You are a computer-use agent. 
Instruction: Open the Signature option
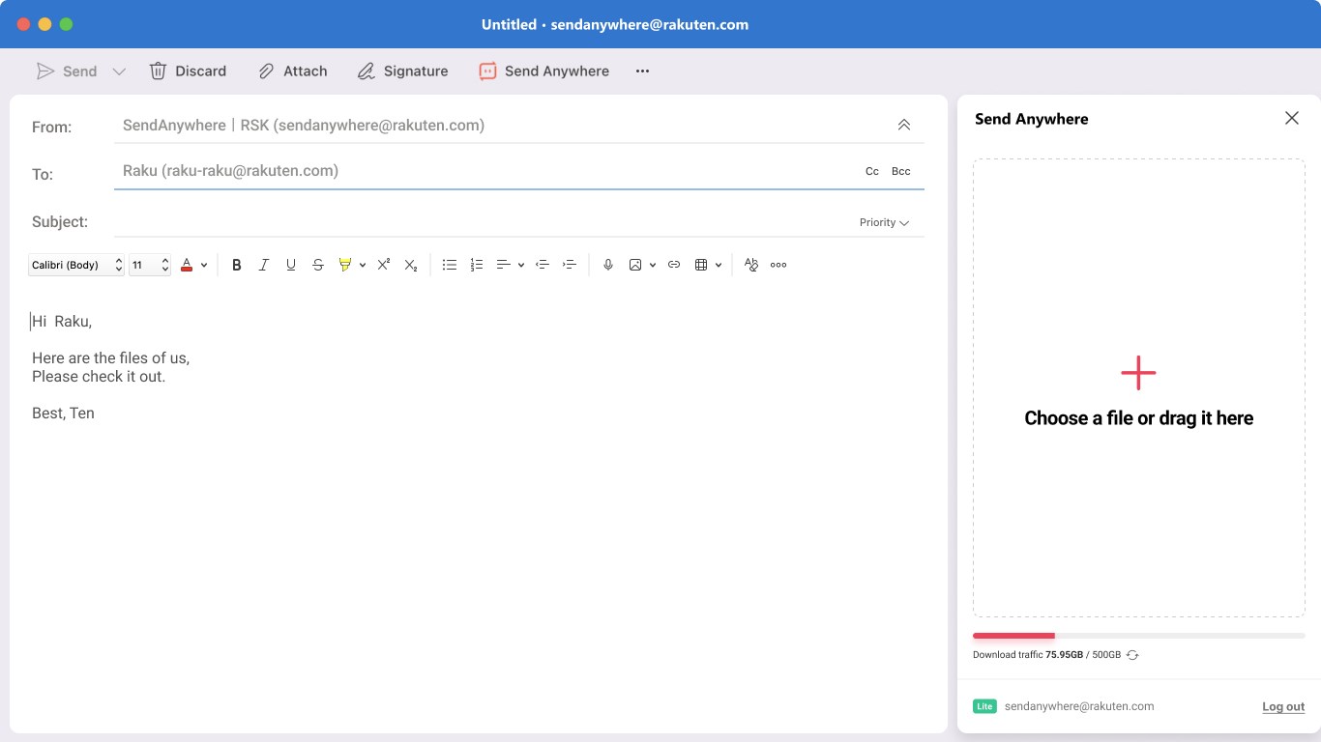(x=402, y=71)
